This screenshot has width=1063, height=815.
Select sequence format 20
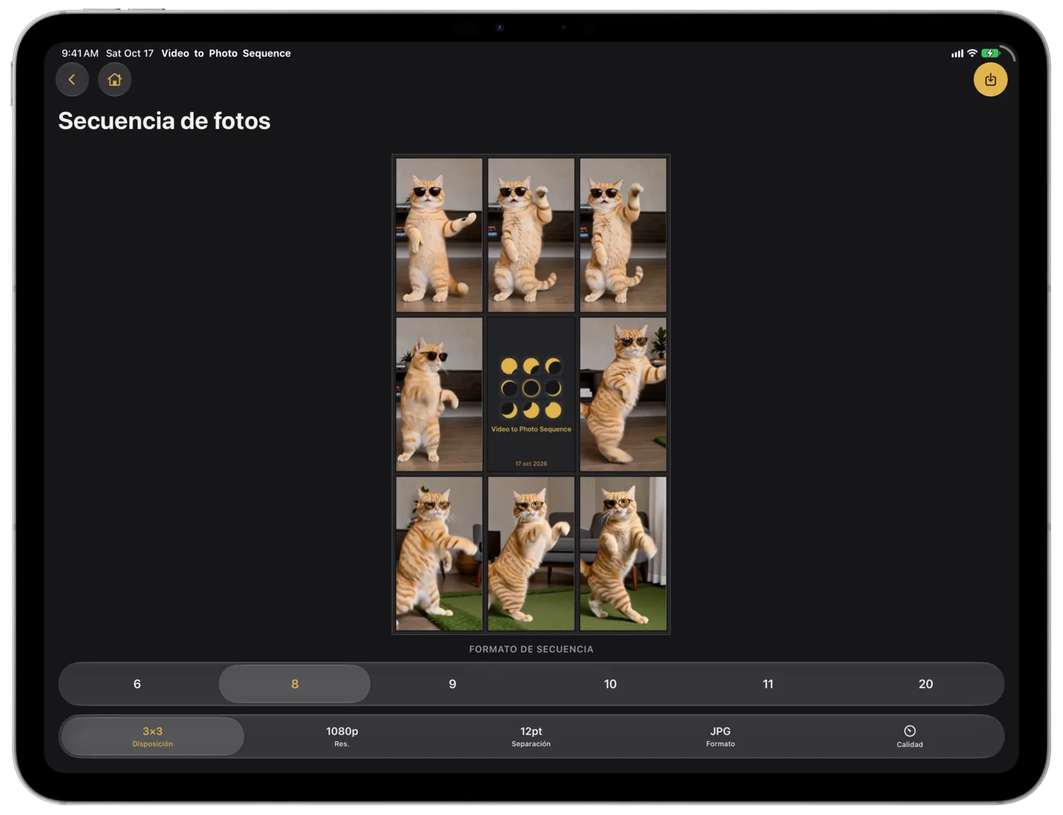click(x=926, y=684)
